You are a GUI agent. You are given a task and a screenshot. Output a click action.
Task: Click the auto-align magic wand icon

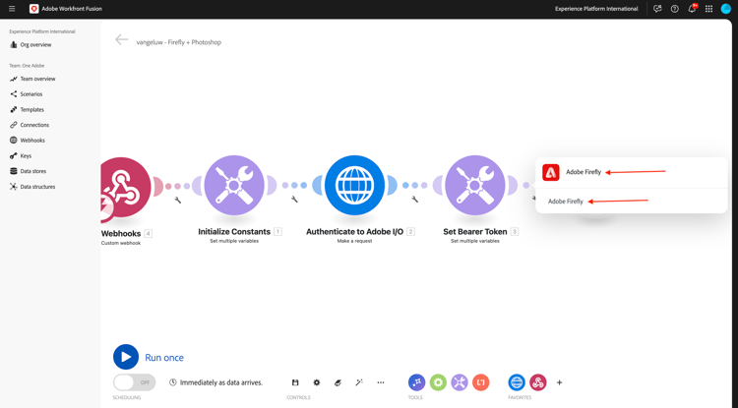(359, 382)
